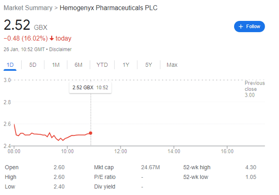Switch to the 5D chart tab

coord(33,65)
